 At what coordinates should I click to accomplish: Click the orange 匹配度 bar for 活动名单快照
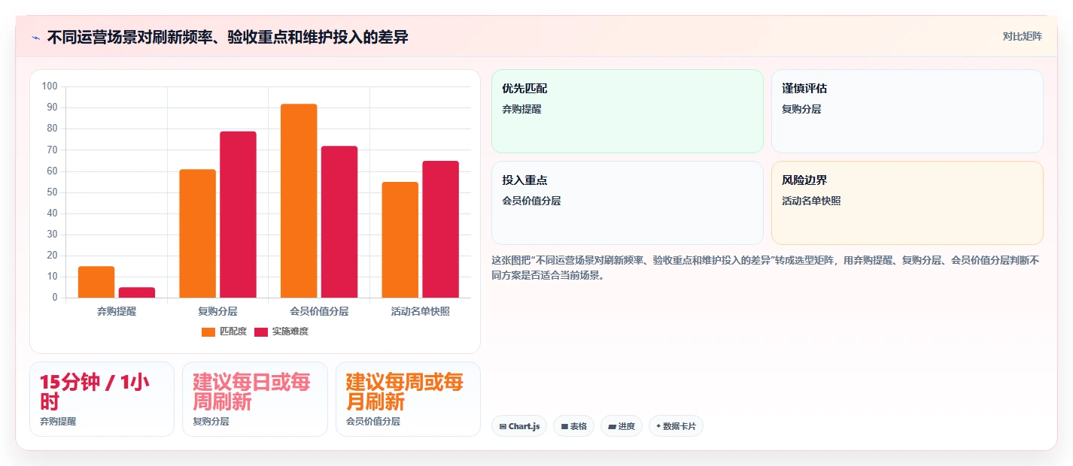click(x=400, y=240)
